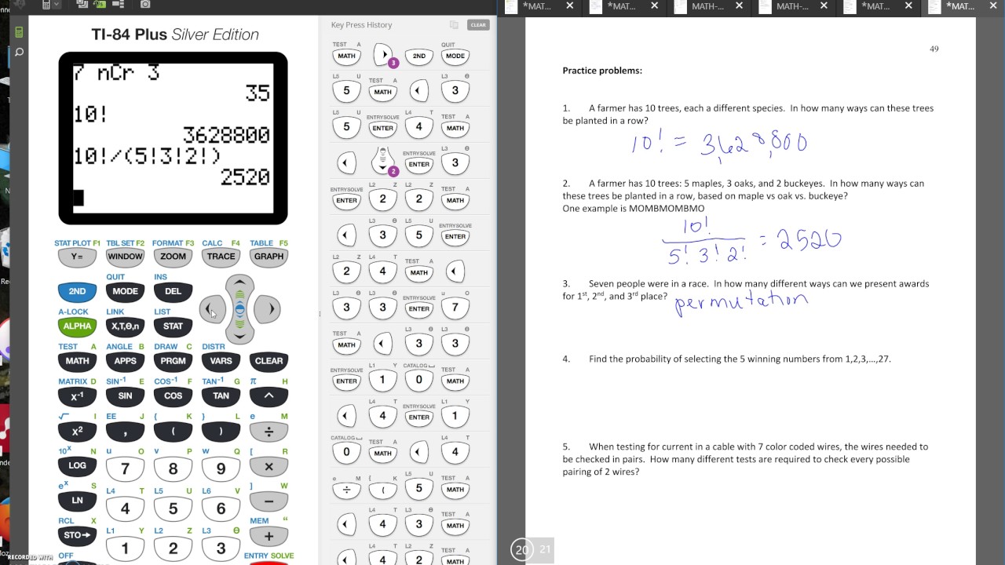Tap the comma key

coord(125,432)
